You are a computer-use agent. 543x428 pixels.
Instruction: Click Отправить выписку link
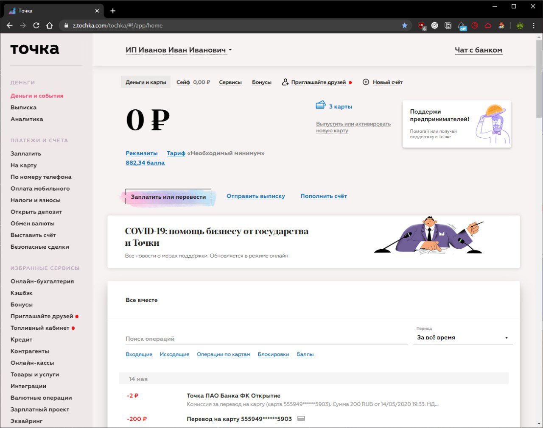(x=256, y=196)
